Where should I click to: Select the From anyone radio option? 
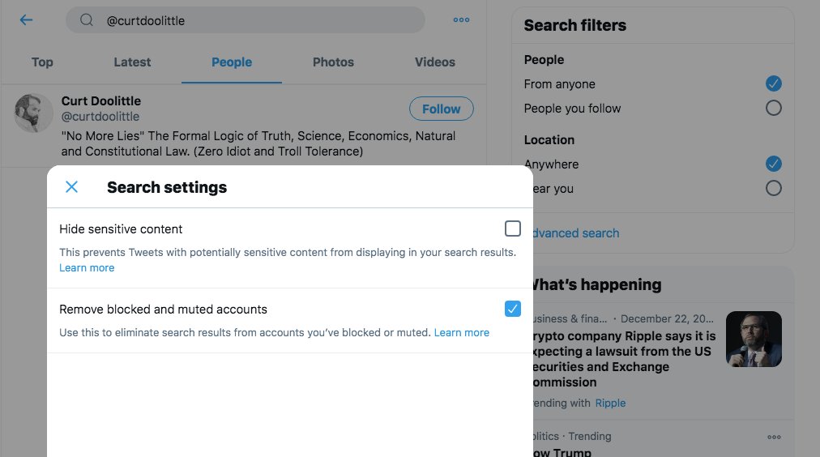774,83
